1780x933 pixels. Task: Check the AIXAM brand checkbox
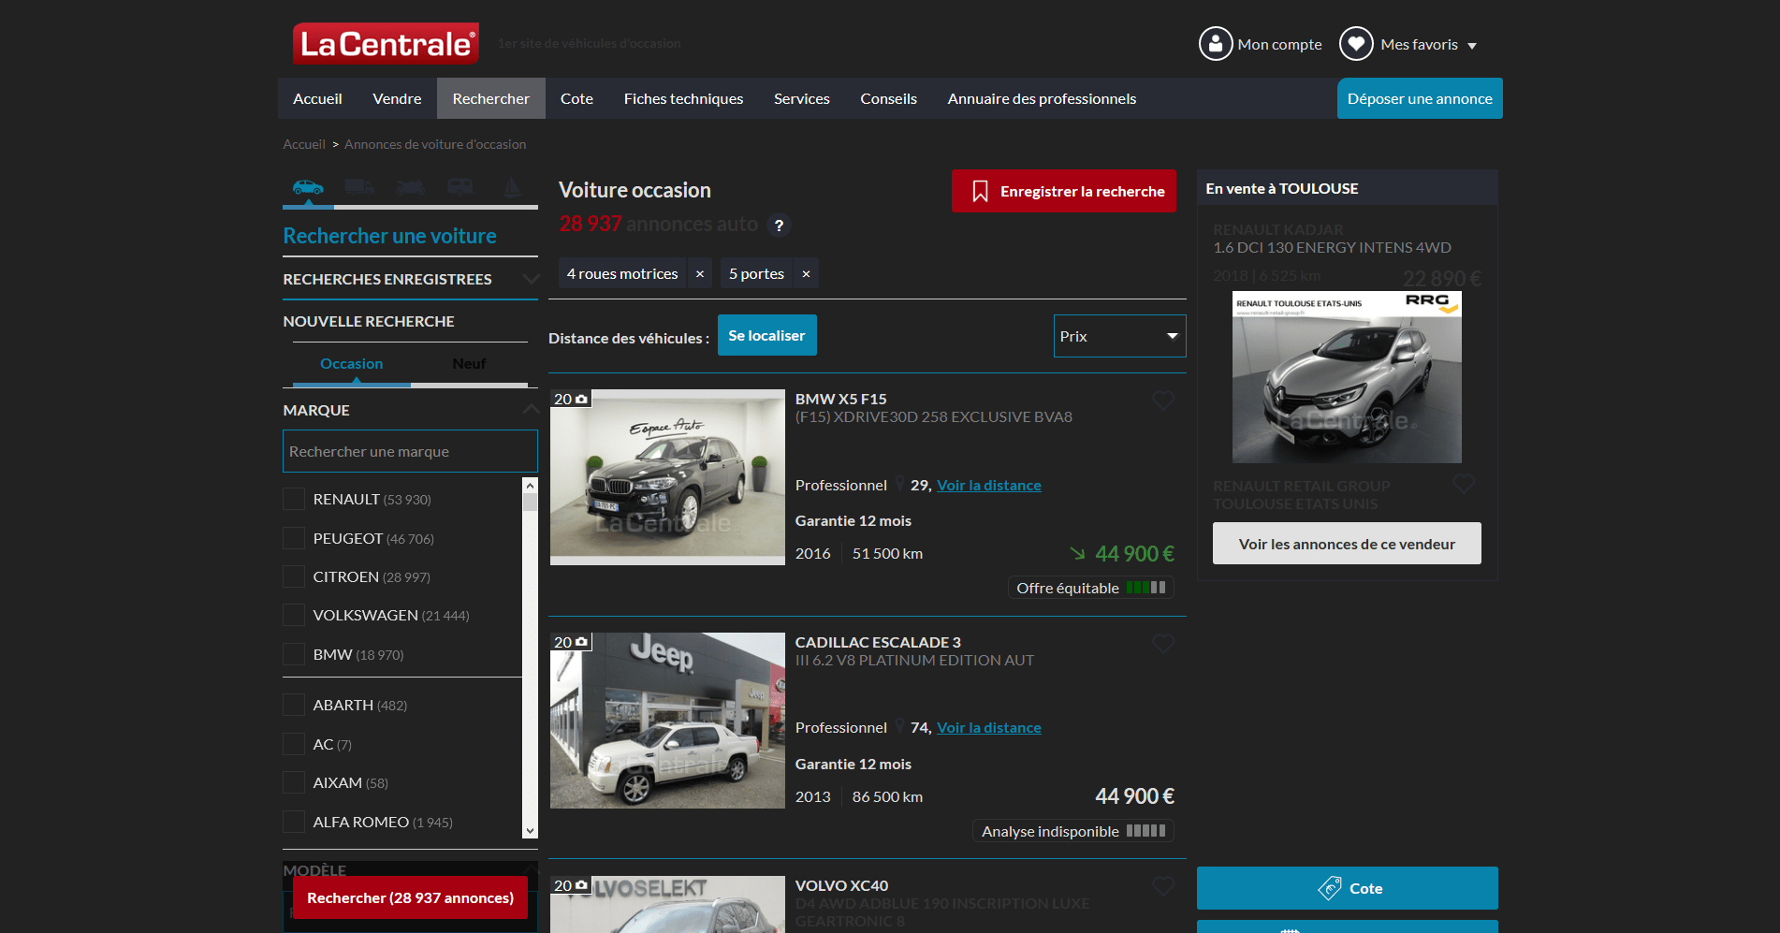(x=294, y=782)
